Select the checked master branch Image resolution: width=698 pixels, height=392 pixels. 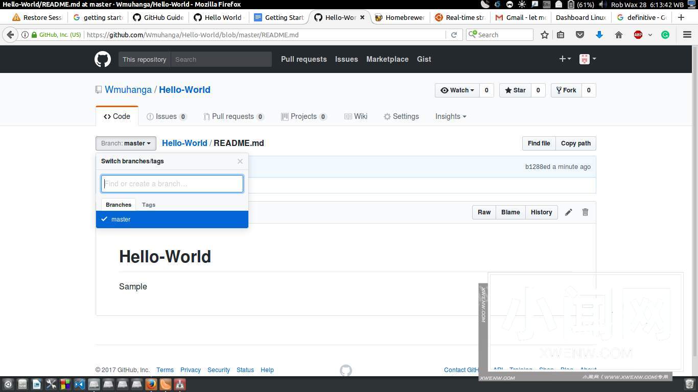point(172,219)
